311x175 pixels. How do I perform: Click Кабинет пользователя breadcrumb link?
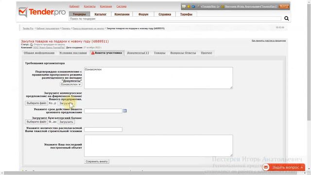[48, 28]
